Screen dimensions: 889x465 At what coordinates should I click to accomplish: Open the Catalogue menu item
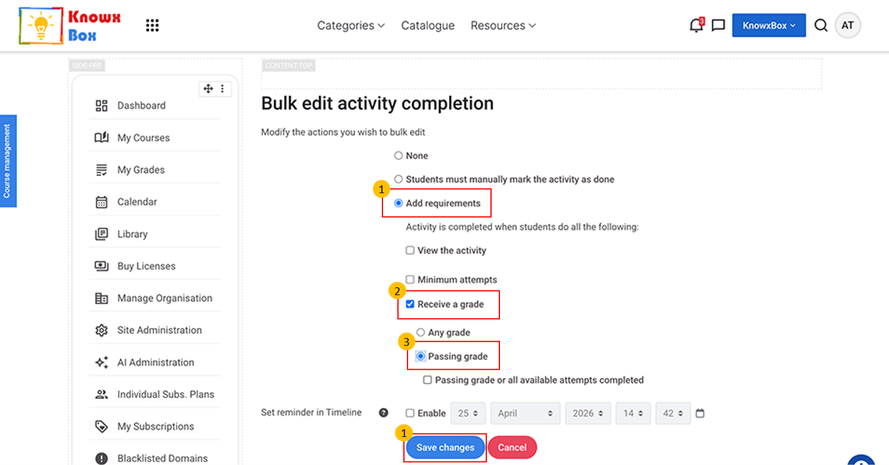428,26
